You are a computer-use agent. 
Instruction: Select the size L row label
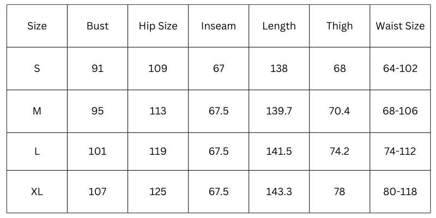coord(37,152)
